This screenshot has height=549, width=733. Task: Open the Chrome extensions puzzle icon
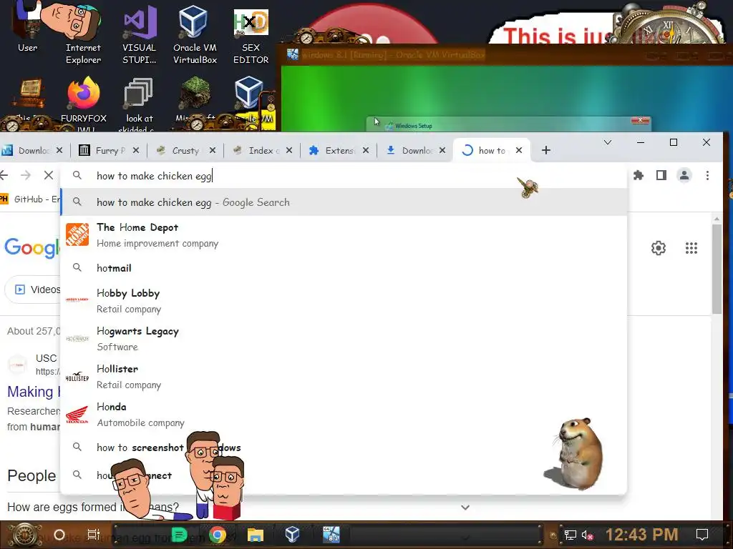638,176
